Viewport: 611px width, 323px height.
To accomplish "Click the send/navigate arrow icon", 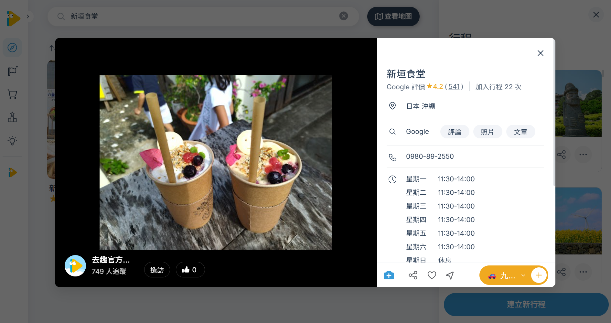I will tap(450, 275).
